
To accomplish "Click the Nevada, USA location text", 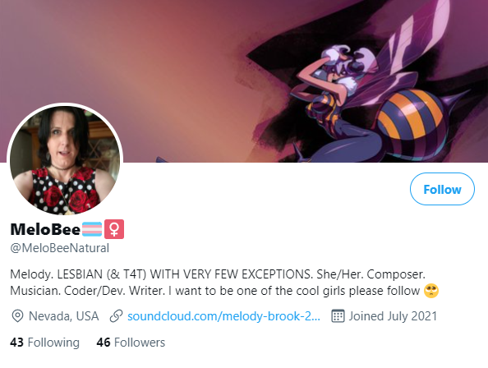I will (64, 316).
